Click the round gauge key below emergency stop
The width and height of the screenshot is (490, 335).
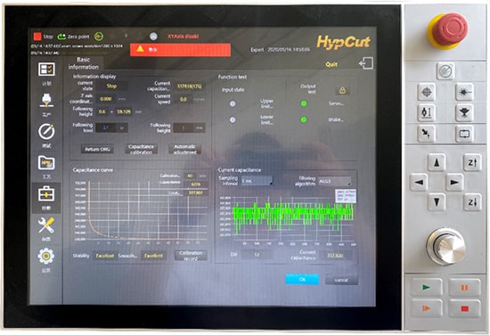tap(445, 71)
